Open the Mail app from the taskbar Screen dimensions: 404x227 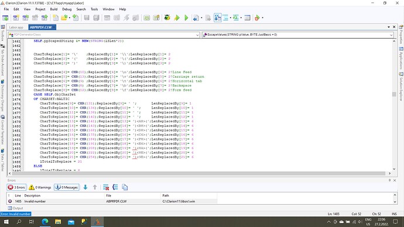coord(71,222)
